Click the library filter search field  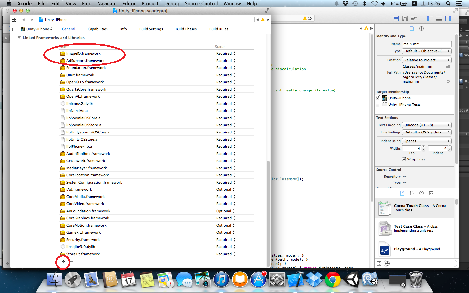pyautogui.click(x=420, y=263)
